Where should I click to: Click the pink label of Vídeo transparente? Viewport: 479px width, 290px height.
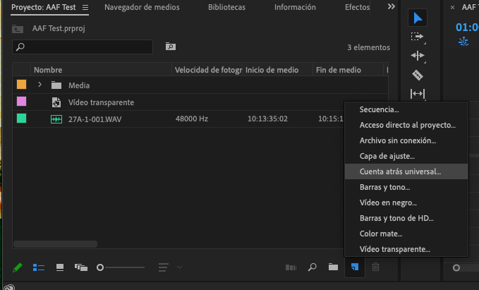pyautogui.click(x=21, y=102)
